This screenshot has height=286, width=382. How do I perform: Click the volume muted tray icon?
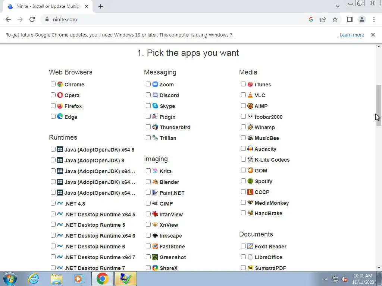pyautogui.click(x=344, y=279)
